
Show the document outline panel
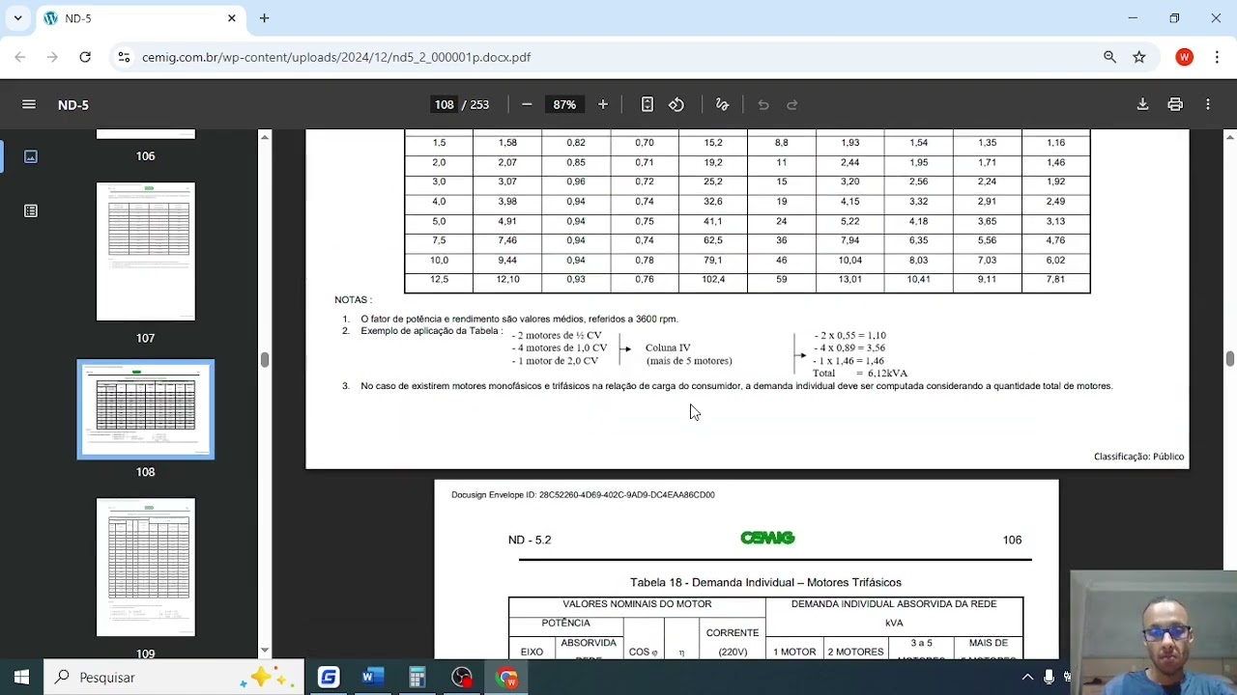coord(31,210)
